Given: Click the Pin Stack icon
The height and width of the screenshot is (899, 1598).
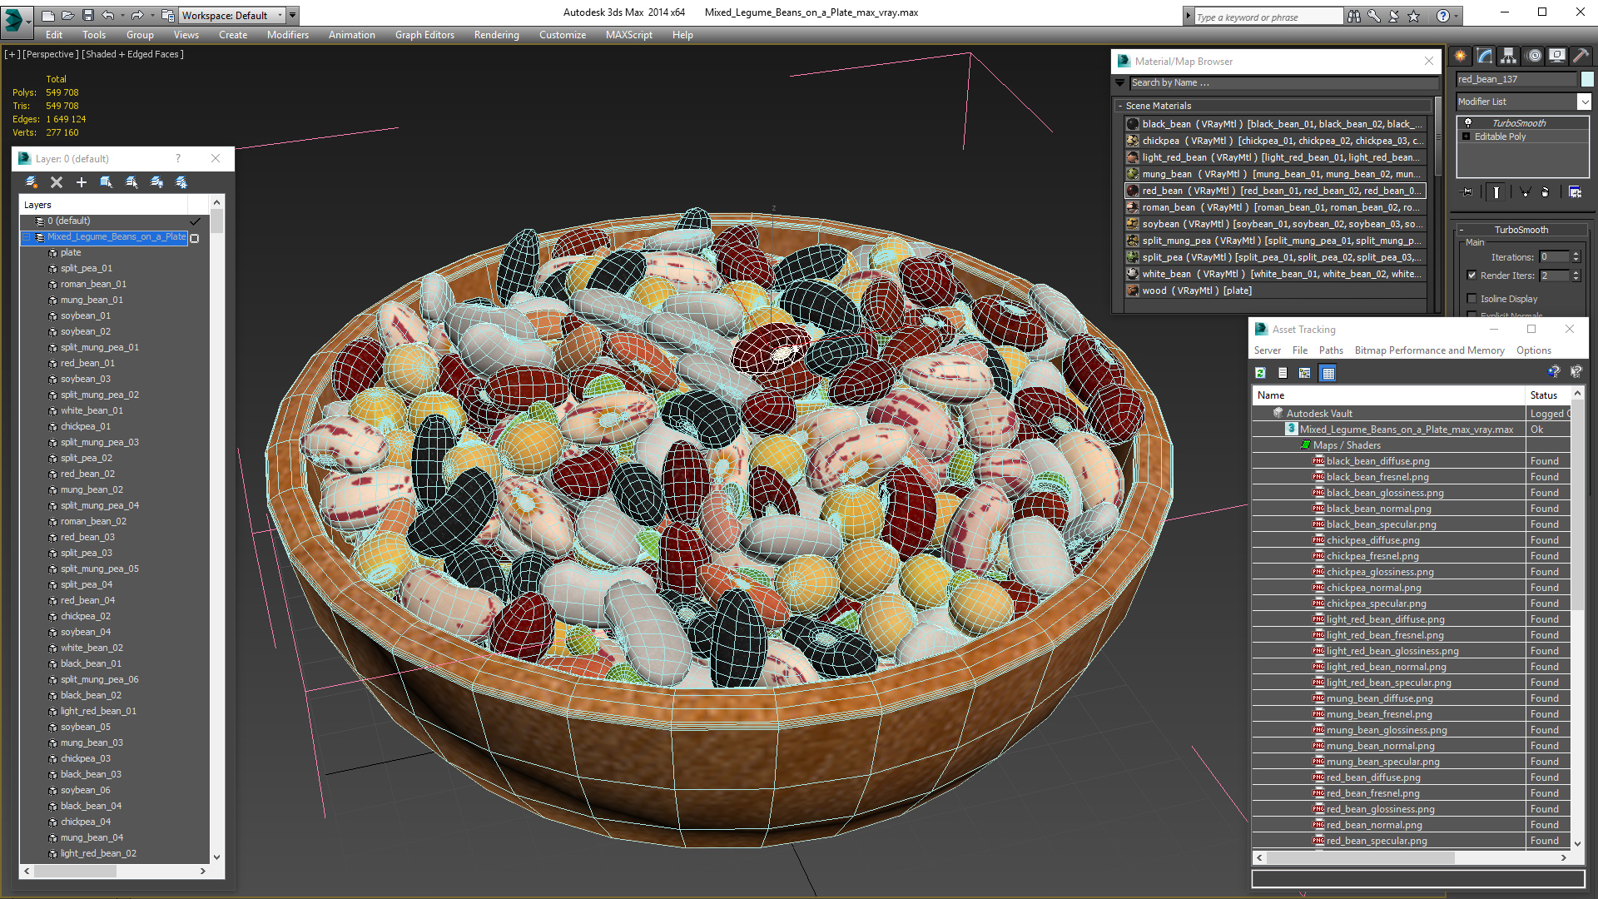Looking at the screenshot, I should [x=1467, y=192].
